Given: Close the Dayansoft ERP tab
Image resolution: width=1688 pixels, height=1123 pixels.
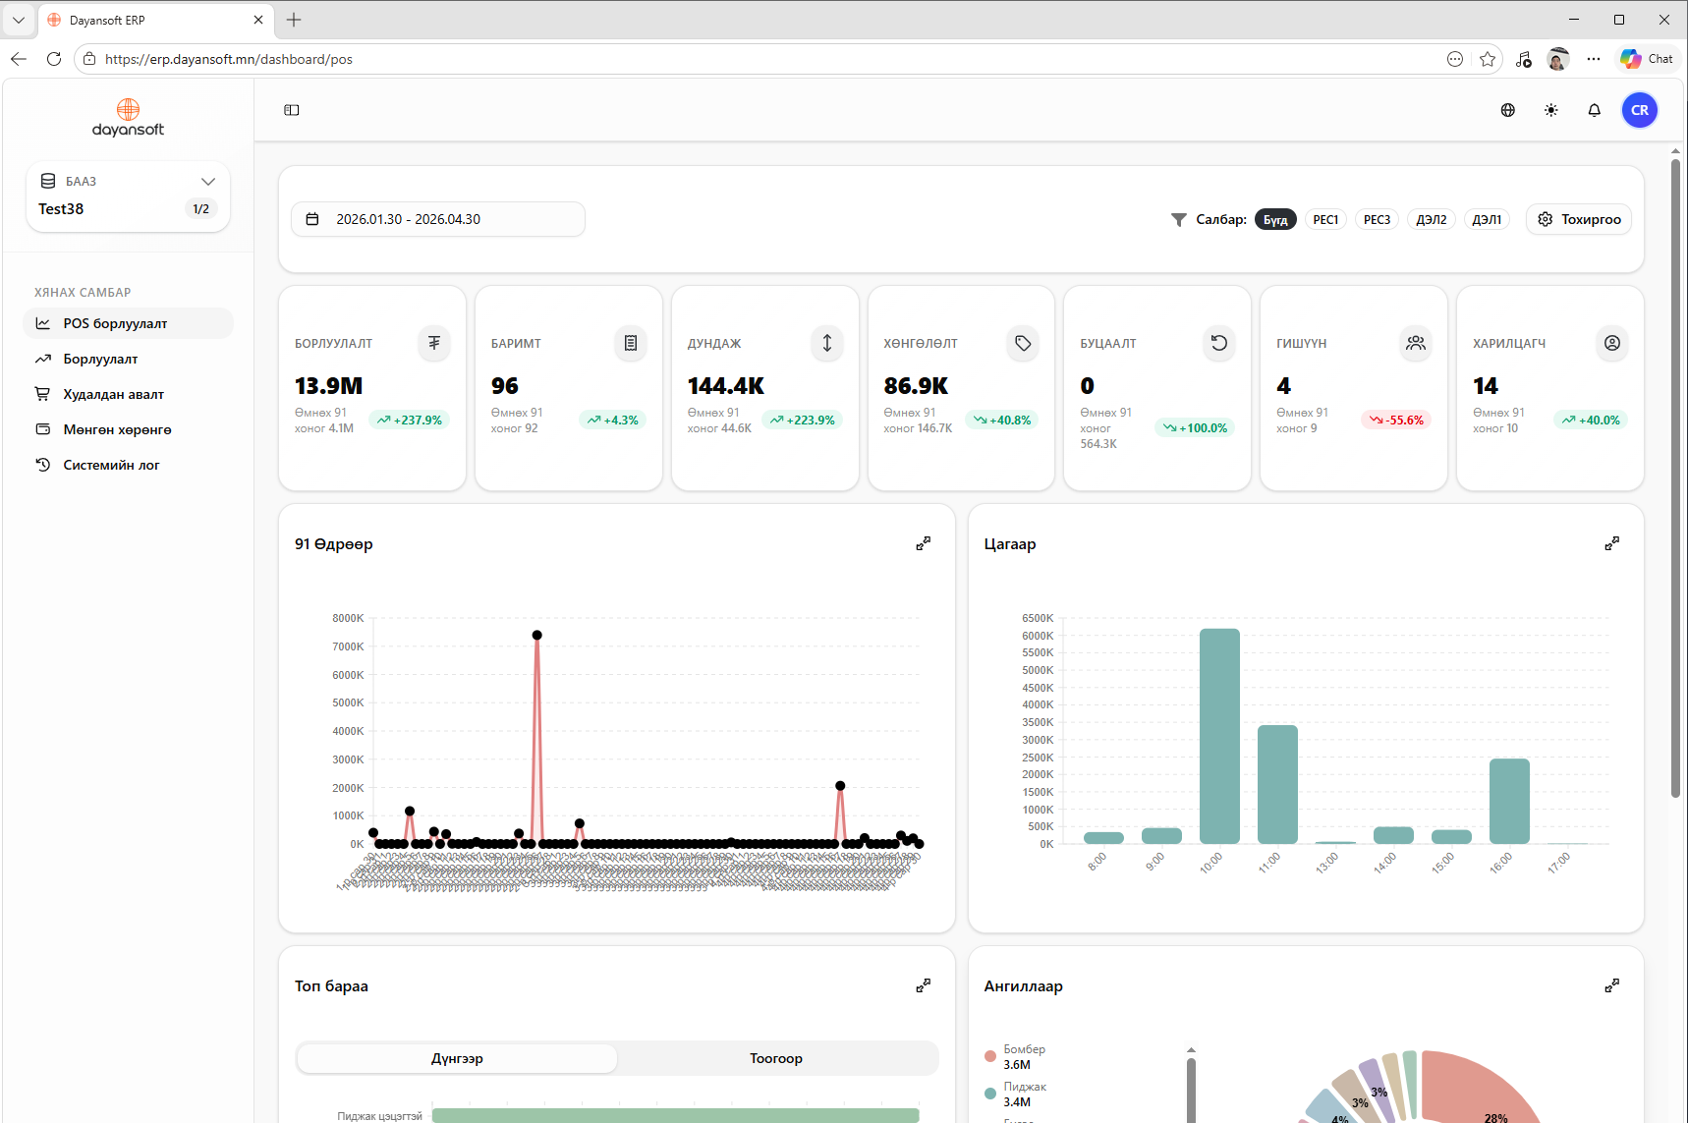Looking at the screenshot, I should click(258, 20).
